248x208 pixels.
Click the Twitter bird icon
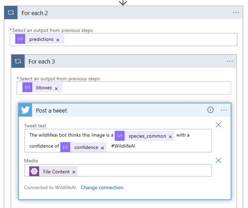pos(25,110)
